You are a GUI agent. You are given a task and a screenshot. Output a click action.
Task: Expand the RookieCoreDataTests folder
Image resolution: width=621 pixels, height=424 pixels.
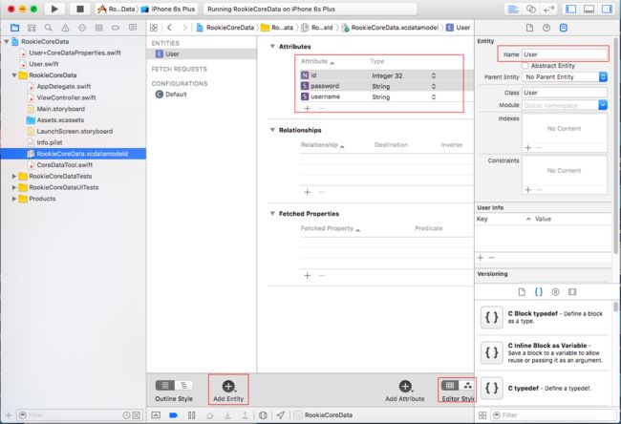pyautogui.click(x=14, y=176)
